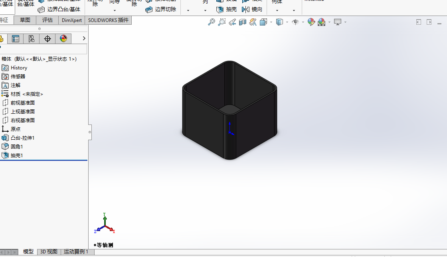Select the Zoom to Area tool

222,22
